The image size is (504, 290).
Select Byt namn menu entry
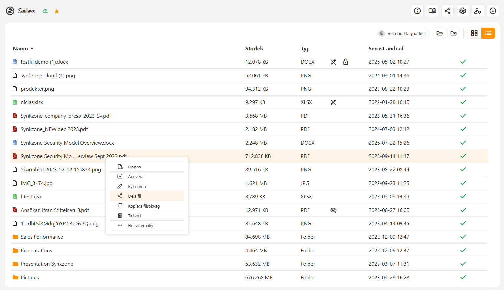click(147, 186)
